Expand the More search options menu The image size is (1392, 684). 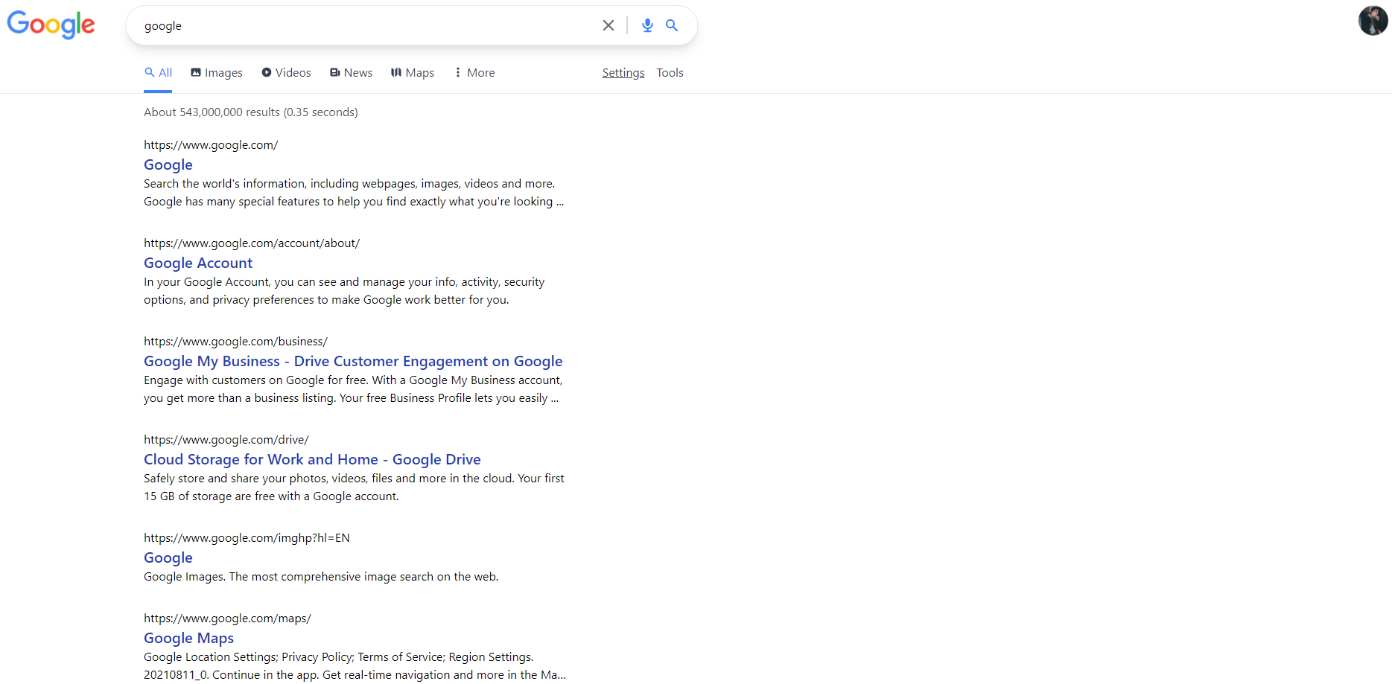[474, 72]
